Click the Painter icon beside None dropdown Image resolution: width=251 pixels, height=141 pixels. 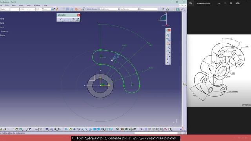[53, 9]
